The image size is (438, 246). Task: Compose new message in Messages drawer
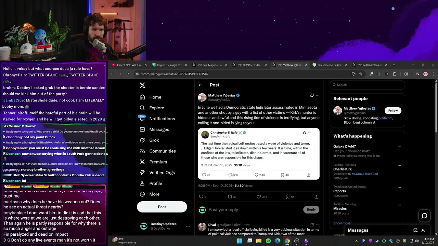coord(415,230)
